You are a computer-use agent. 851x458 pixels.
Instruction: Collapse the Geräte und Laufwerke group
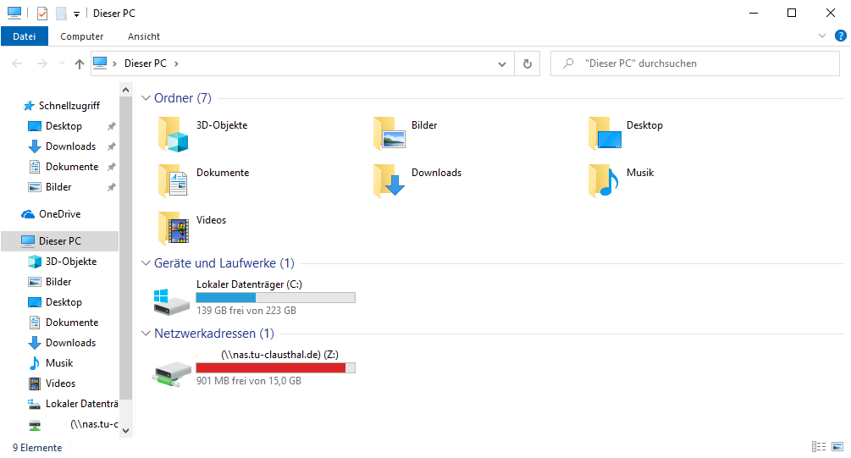tap(146, 263)
